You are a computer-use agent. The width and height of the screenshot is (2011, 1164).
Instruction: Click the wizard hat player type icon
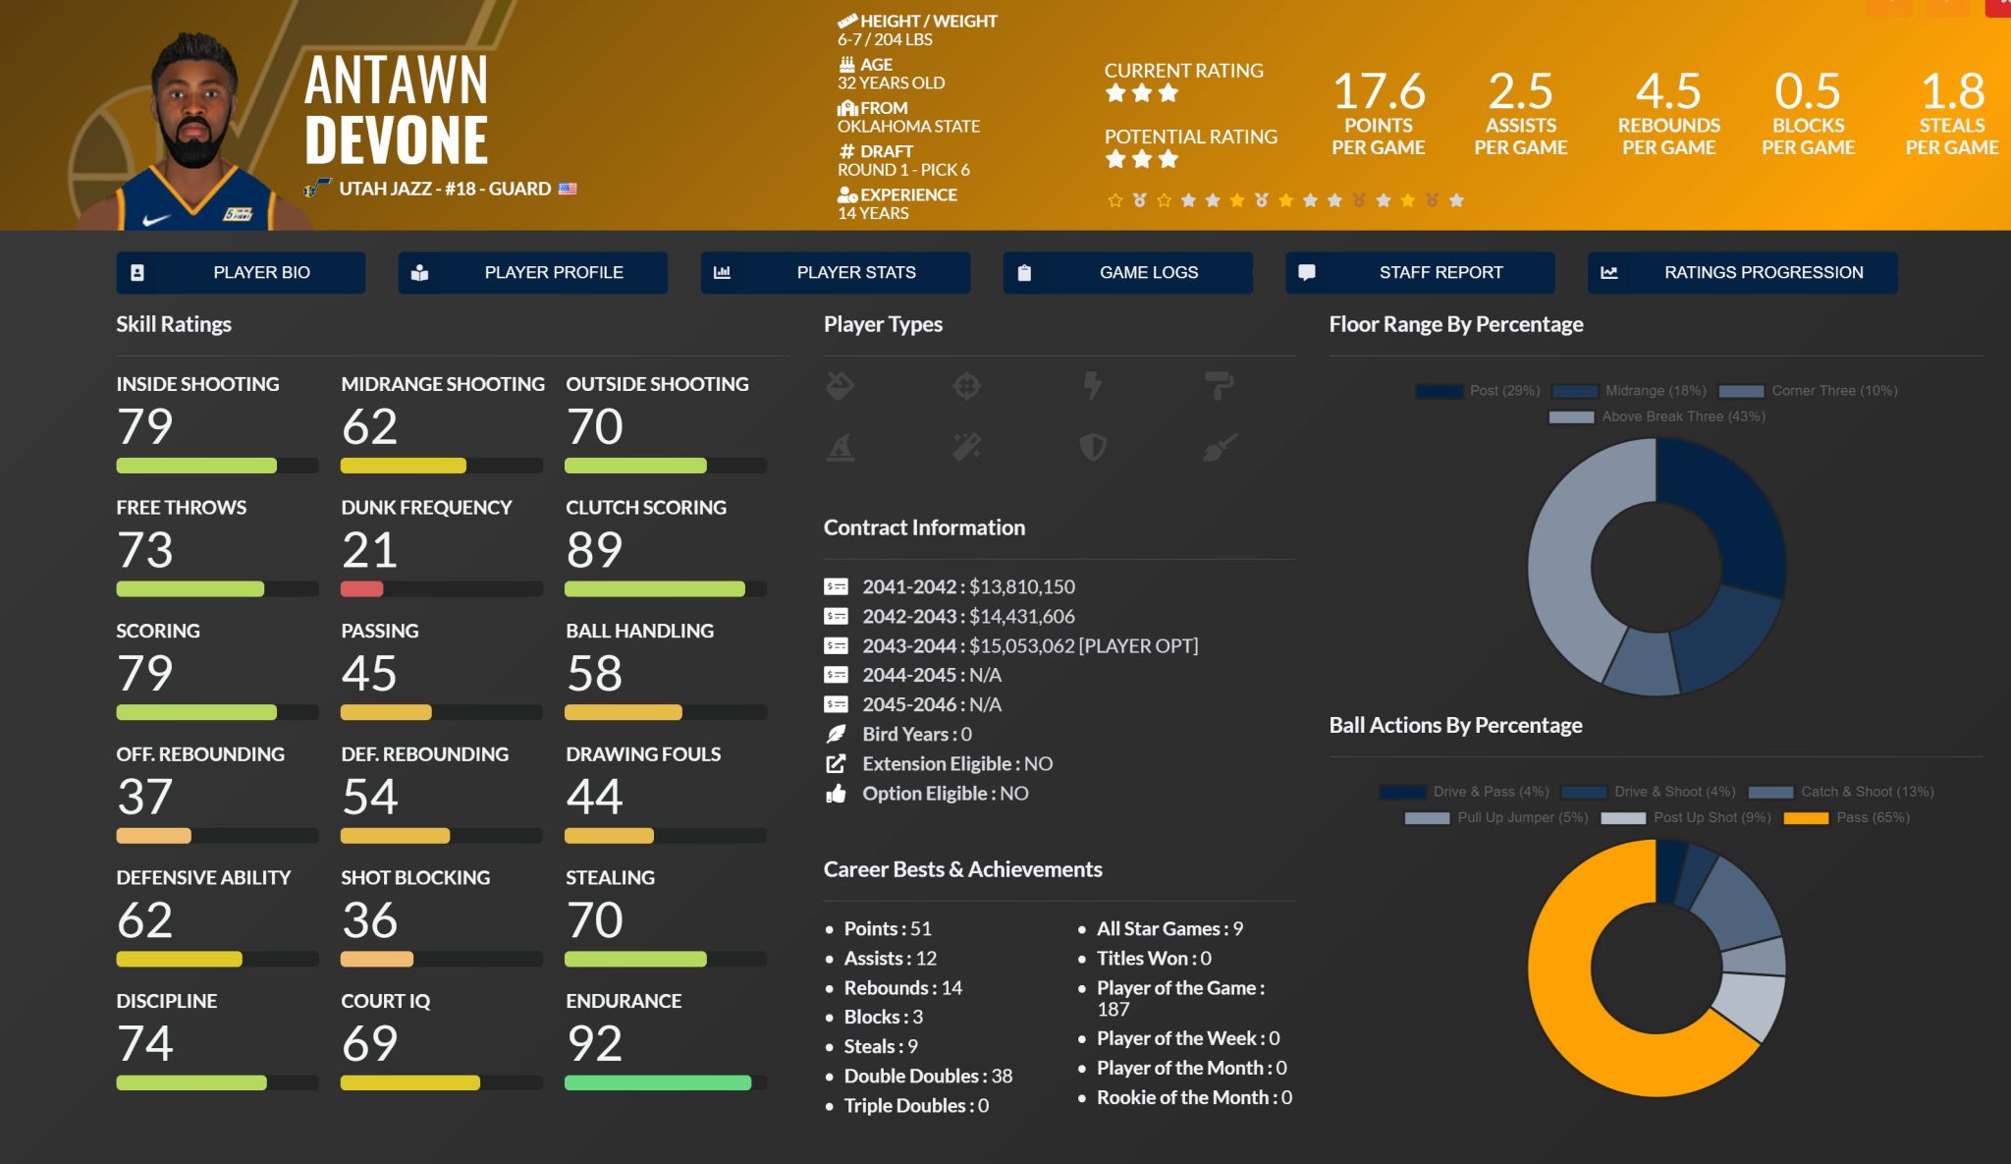(840, 448)
